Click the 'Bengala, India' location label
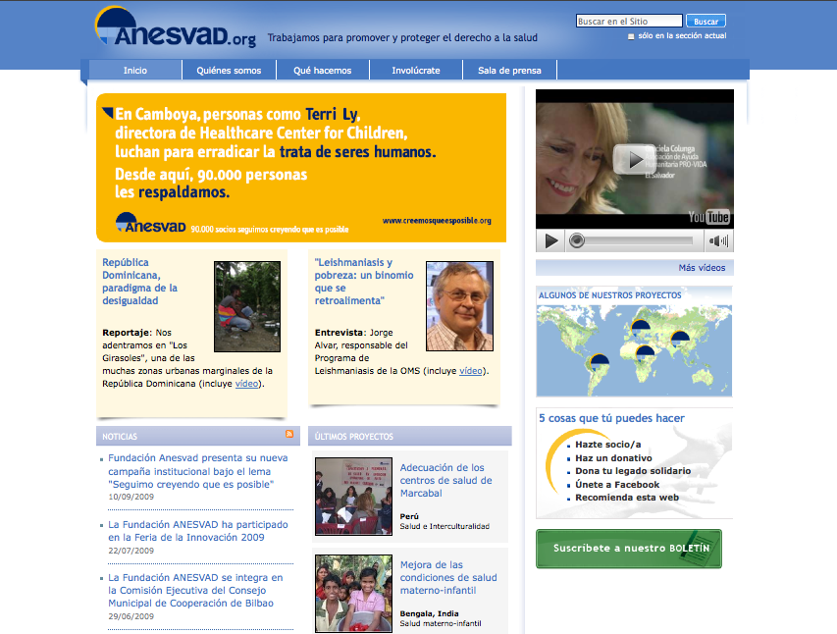The height and width of the screenshot is (634, 837). 429,613
